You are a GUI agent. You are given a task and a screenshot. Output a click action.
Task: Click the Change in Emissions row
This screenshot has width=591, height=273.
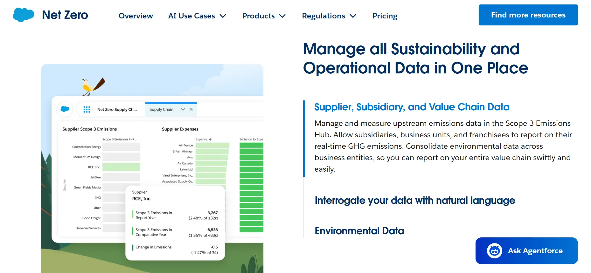click(175, 250)
